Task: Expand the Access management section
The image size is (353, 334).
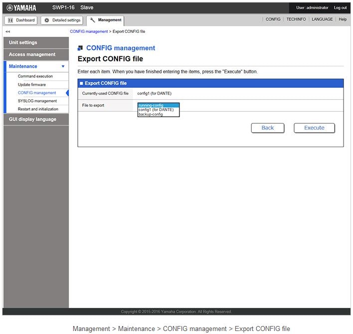Action: (x=35, y=54)
